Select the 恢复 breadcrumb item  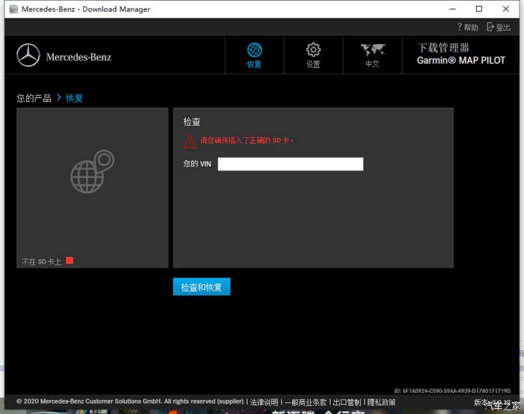(x=74, y=98)
